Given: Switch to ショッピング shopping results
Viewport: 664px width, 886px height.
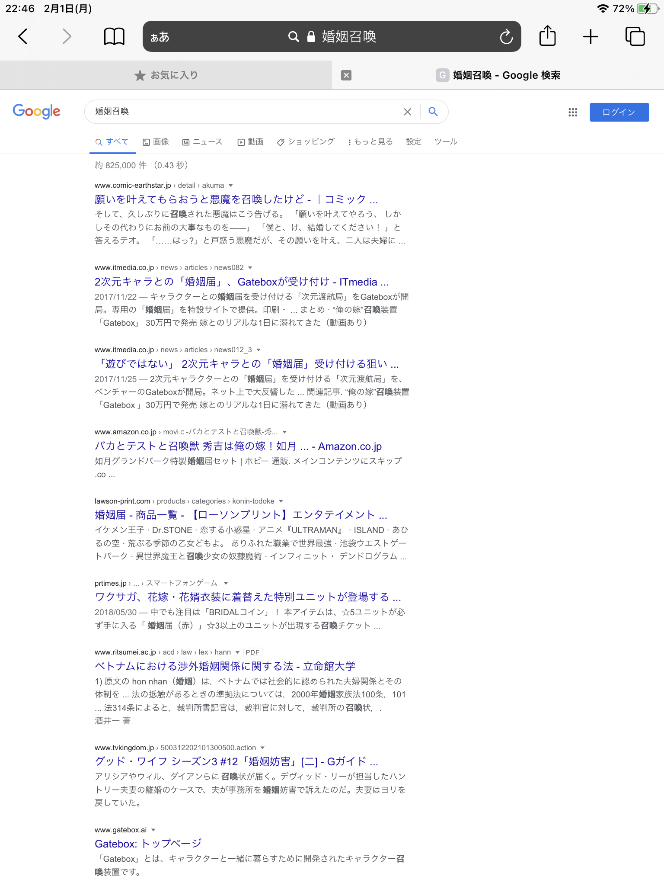Looking at the screenshot, I should point(306,142).
